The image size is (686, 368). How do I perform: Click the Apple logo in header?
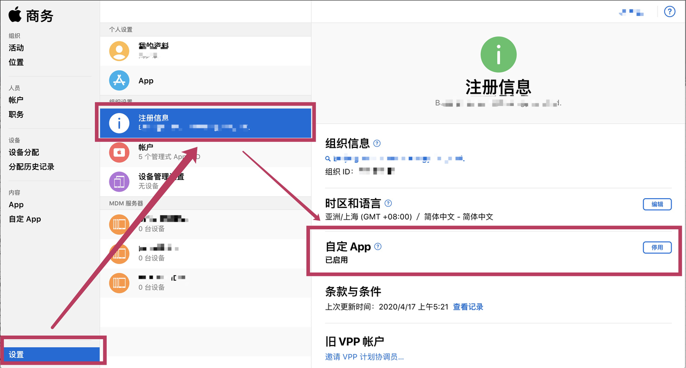click(14, 14)
